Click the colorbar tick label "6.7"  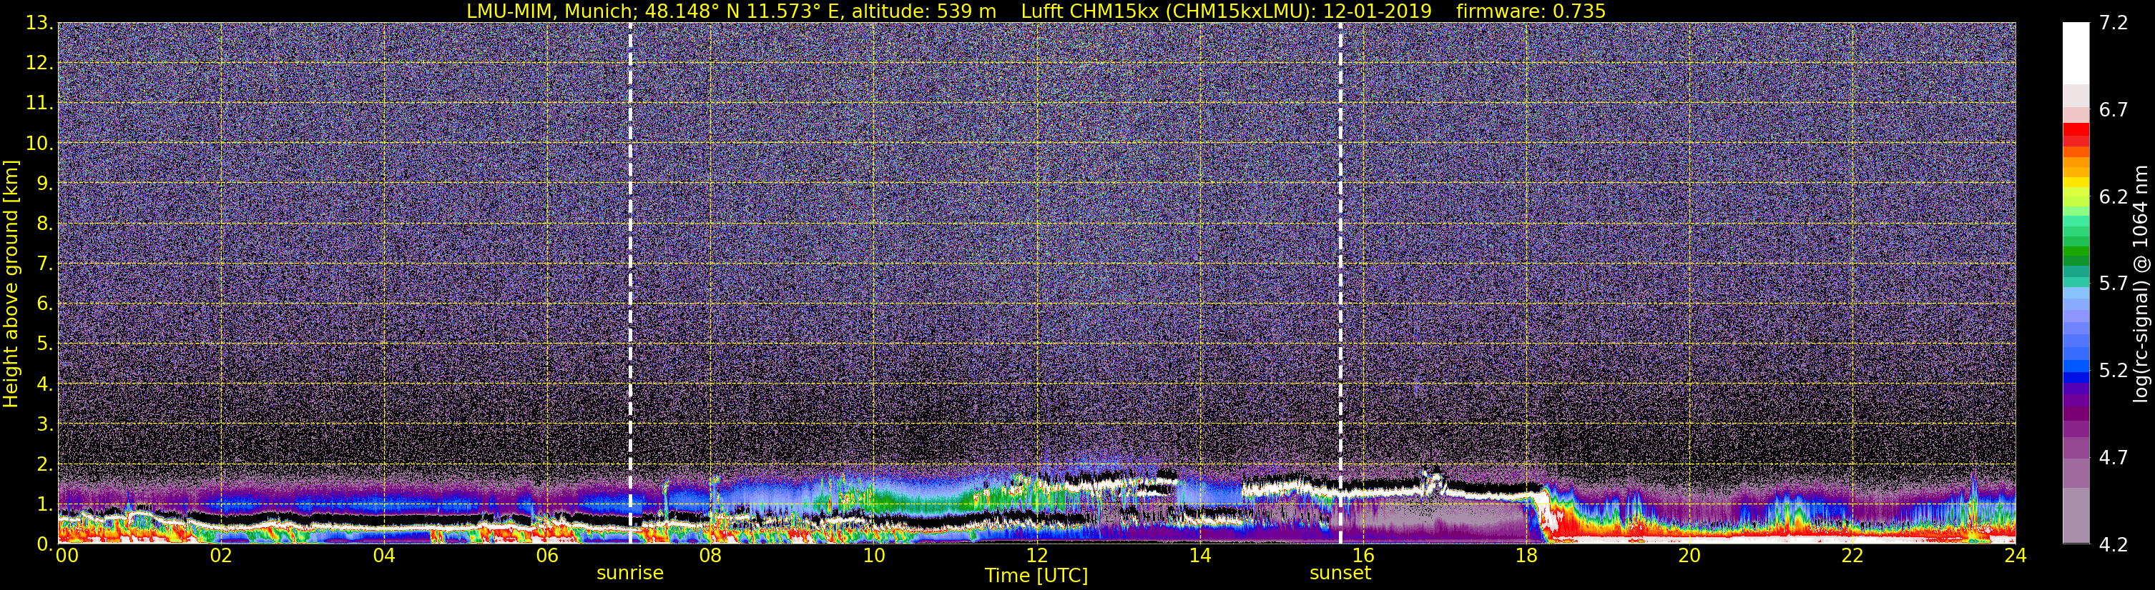2114,110
